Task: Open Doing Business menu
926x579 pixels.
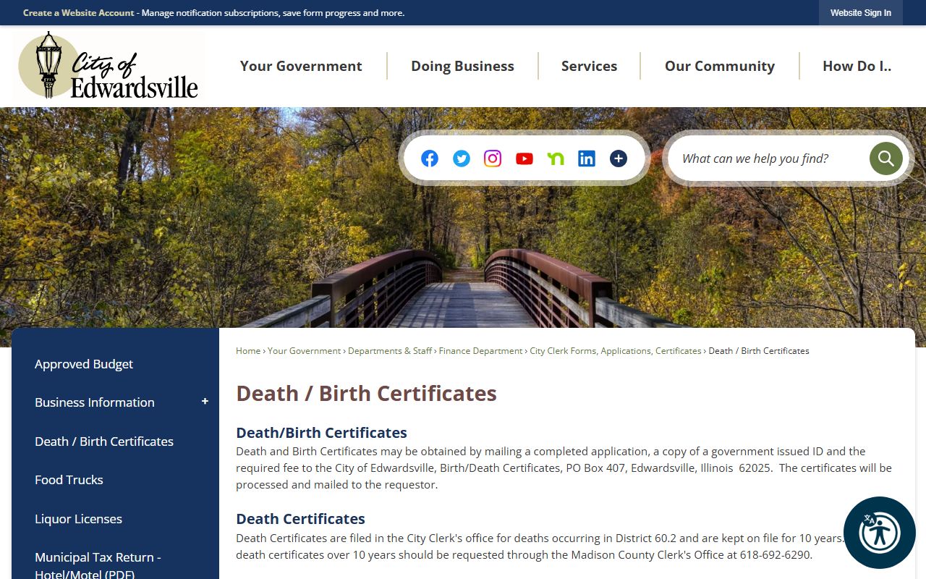Action: (463, 66)
